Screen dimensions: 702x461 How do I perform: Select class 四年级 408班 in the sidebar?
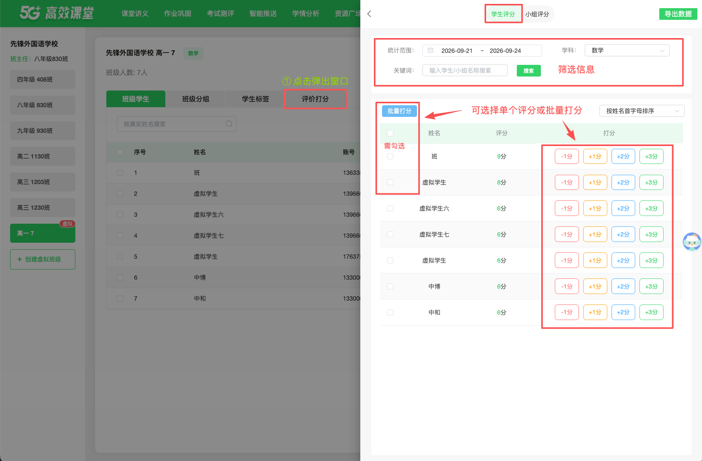click(43, 80)
